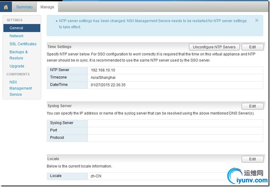Image resolution: width=270 pixels, height=187 pixels.
Task: Select NTP server value 192.168.10.10
Action: click(x=103, y=70)
